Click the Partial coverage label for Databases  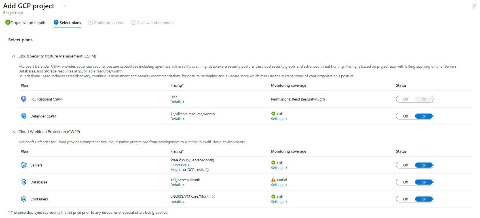coord(282,180)
